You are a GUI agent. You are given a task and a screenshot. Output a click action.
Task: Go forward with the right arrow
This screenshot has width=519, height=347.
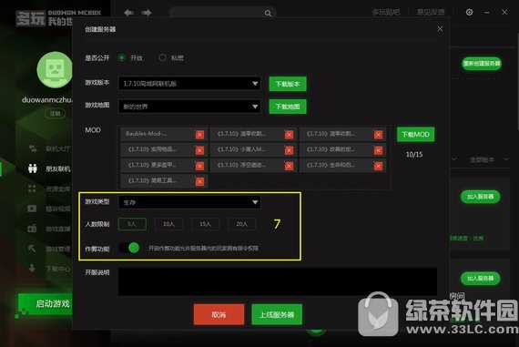coord(147,13)
